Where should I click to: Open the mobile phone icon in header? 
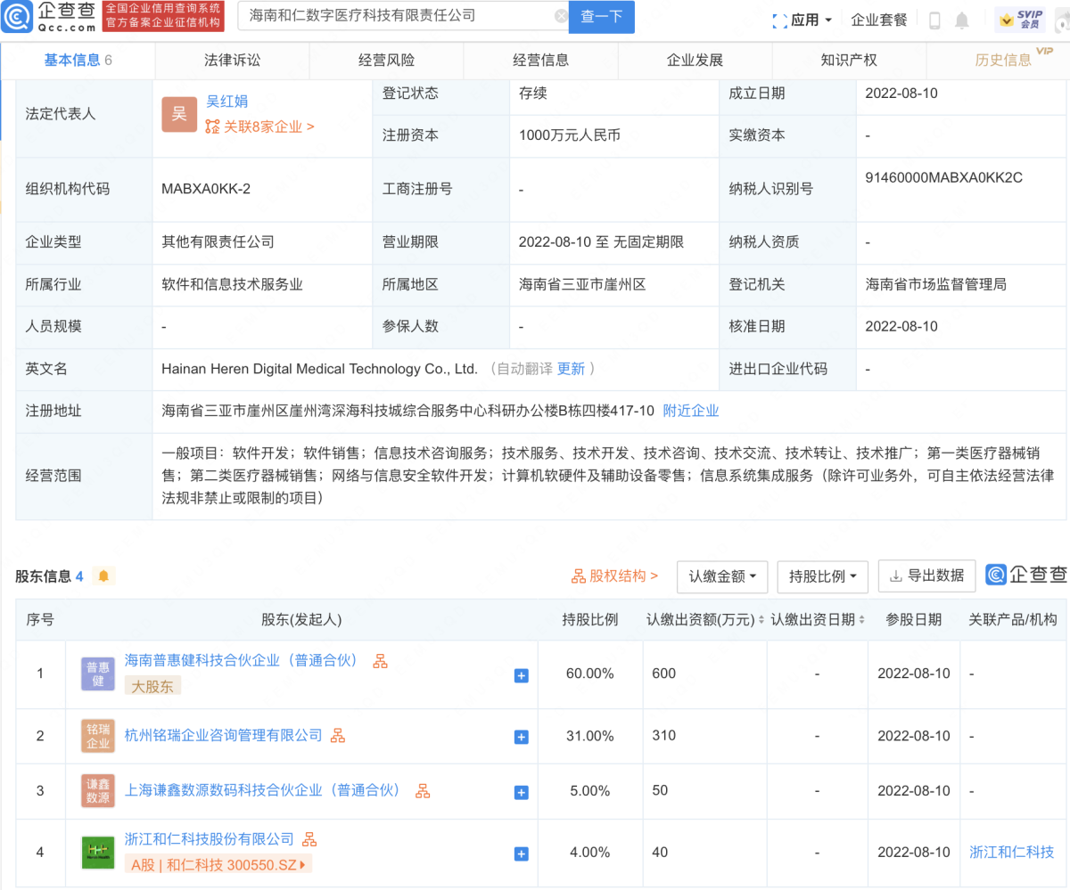(934, 20)
